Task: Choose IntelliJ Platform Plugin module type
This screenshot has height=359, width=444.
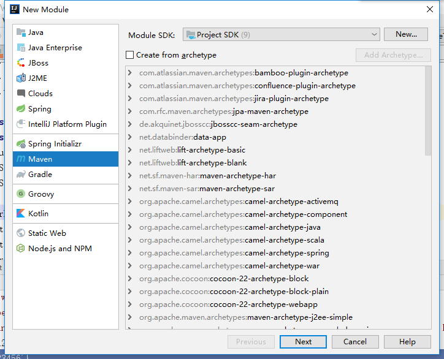Action: 67,124
